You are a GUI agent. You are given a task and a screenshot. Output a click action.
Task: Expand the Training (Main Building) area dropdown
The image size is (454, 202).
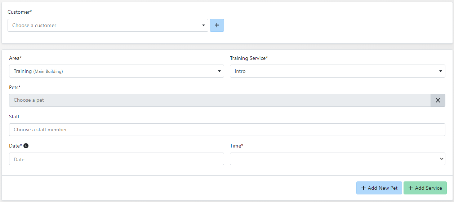click(112, 71)
